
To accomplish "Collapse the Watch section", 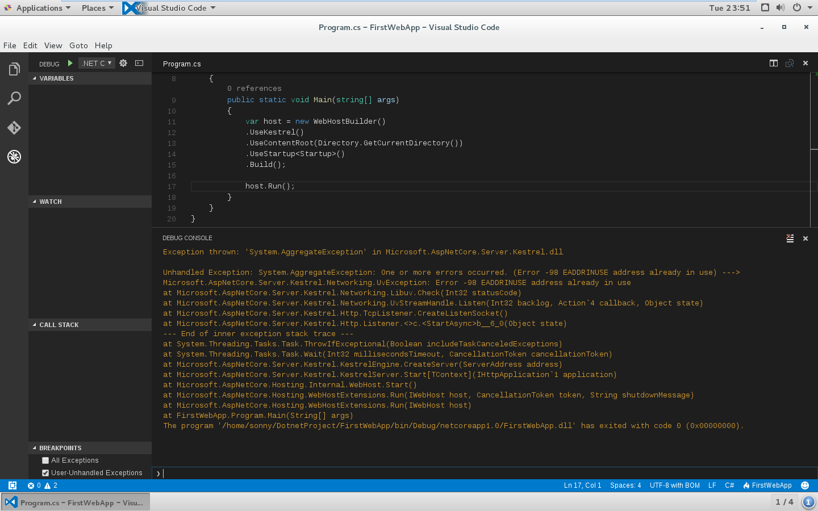I will [x=90, y=202].
